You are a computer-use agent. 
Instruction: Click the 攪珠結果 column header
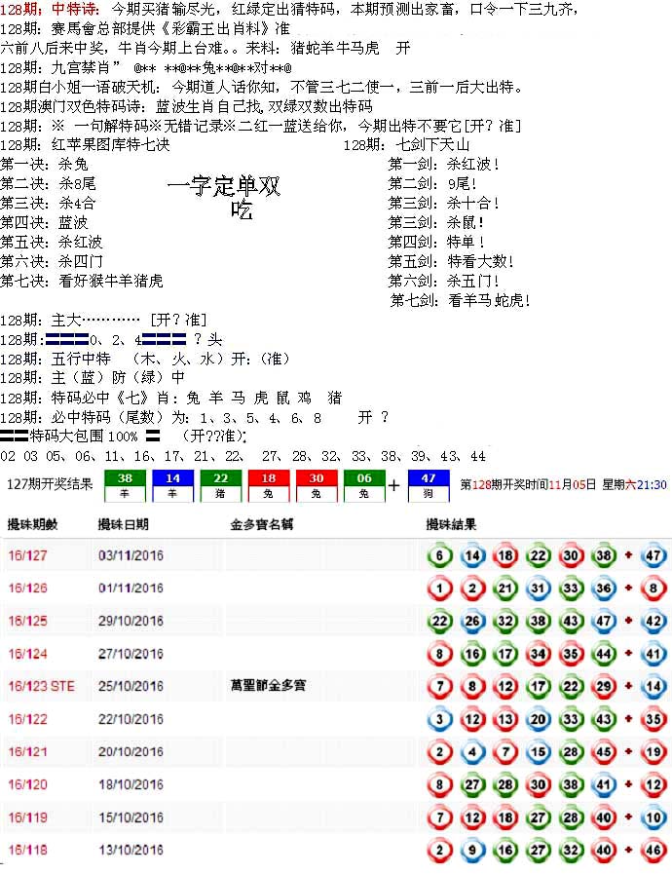tap(451, 524)
